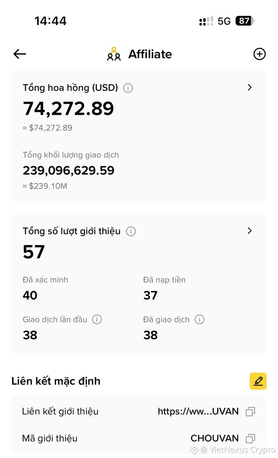Viewport: 278px width, 458px height.
Task: Tap the yellow edit pencil button
Action: (258, 381)
